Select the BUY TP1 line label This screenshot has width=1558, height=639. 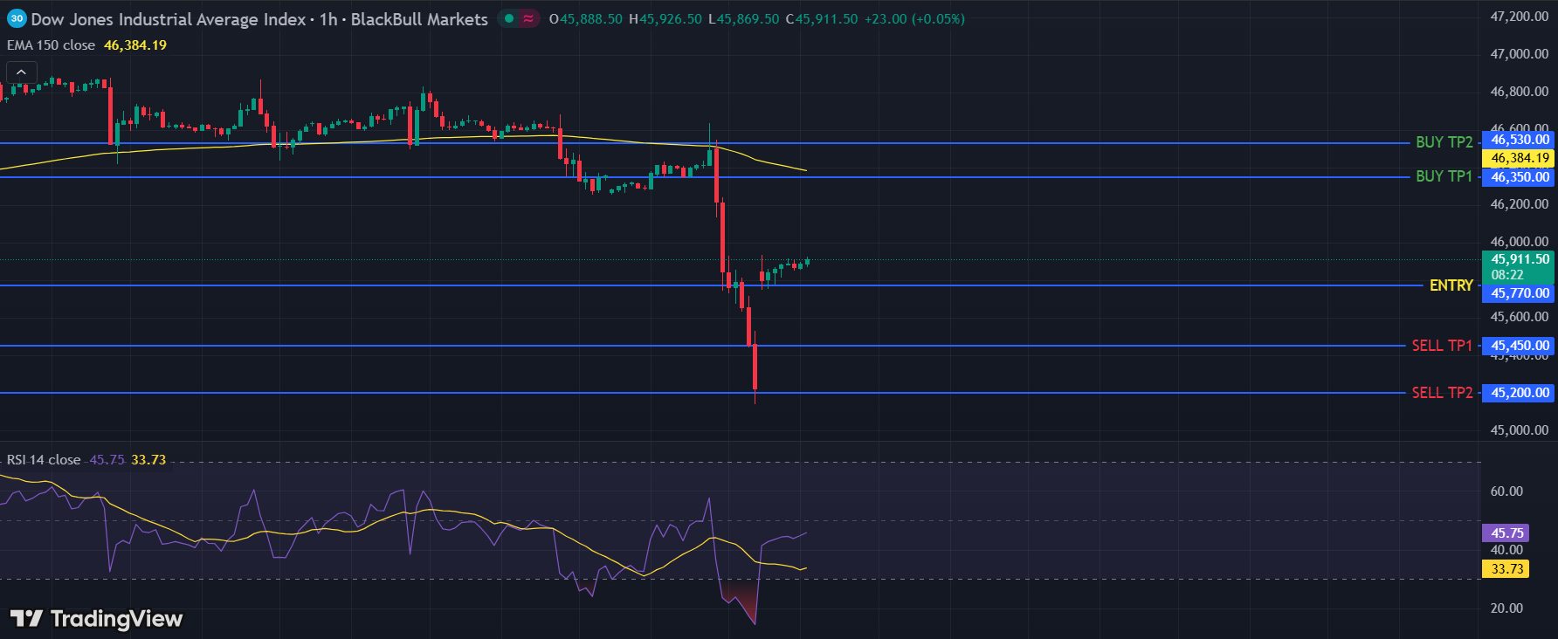click(1444, 176)
